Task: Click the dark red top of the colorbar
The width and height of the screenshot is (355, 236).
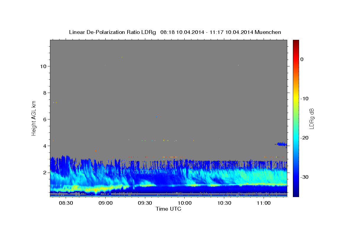Action: (x=296, y=42)
